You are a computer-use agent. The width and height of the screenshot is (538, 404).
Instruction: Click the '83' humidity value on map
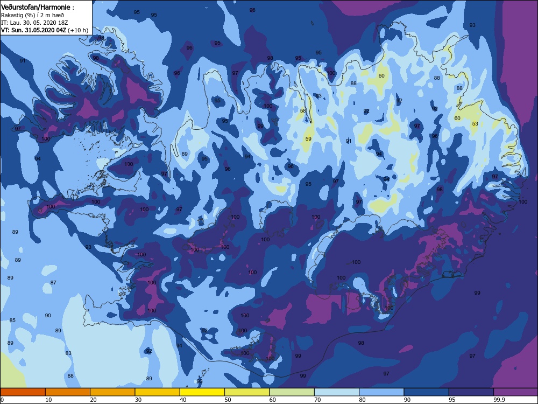(68, 353)
